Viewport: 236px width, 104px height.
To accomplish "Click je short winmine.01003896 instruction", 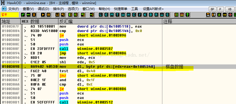I will (93, 35).
